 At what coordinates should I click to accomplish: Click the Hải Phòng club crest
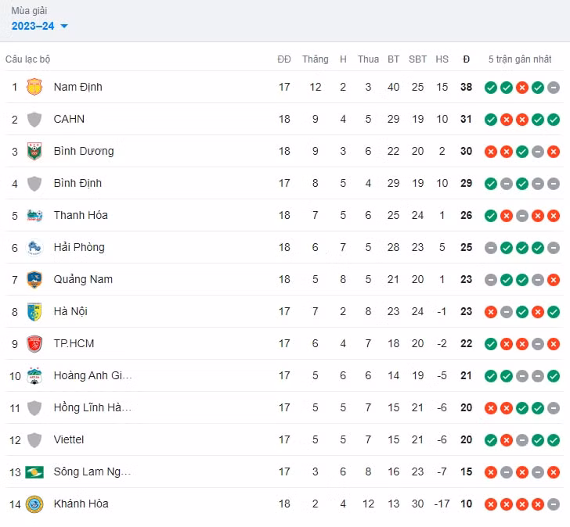tap(34, 247)
